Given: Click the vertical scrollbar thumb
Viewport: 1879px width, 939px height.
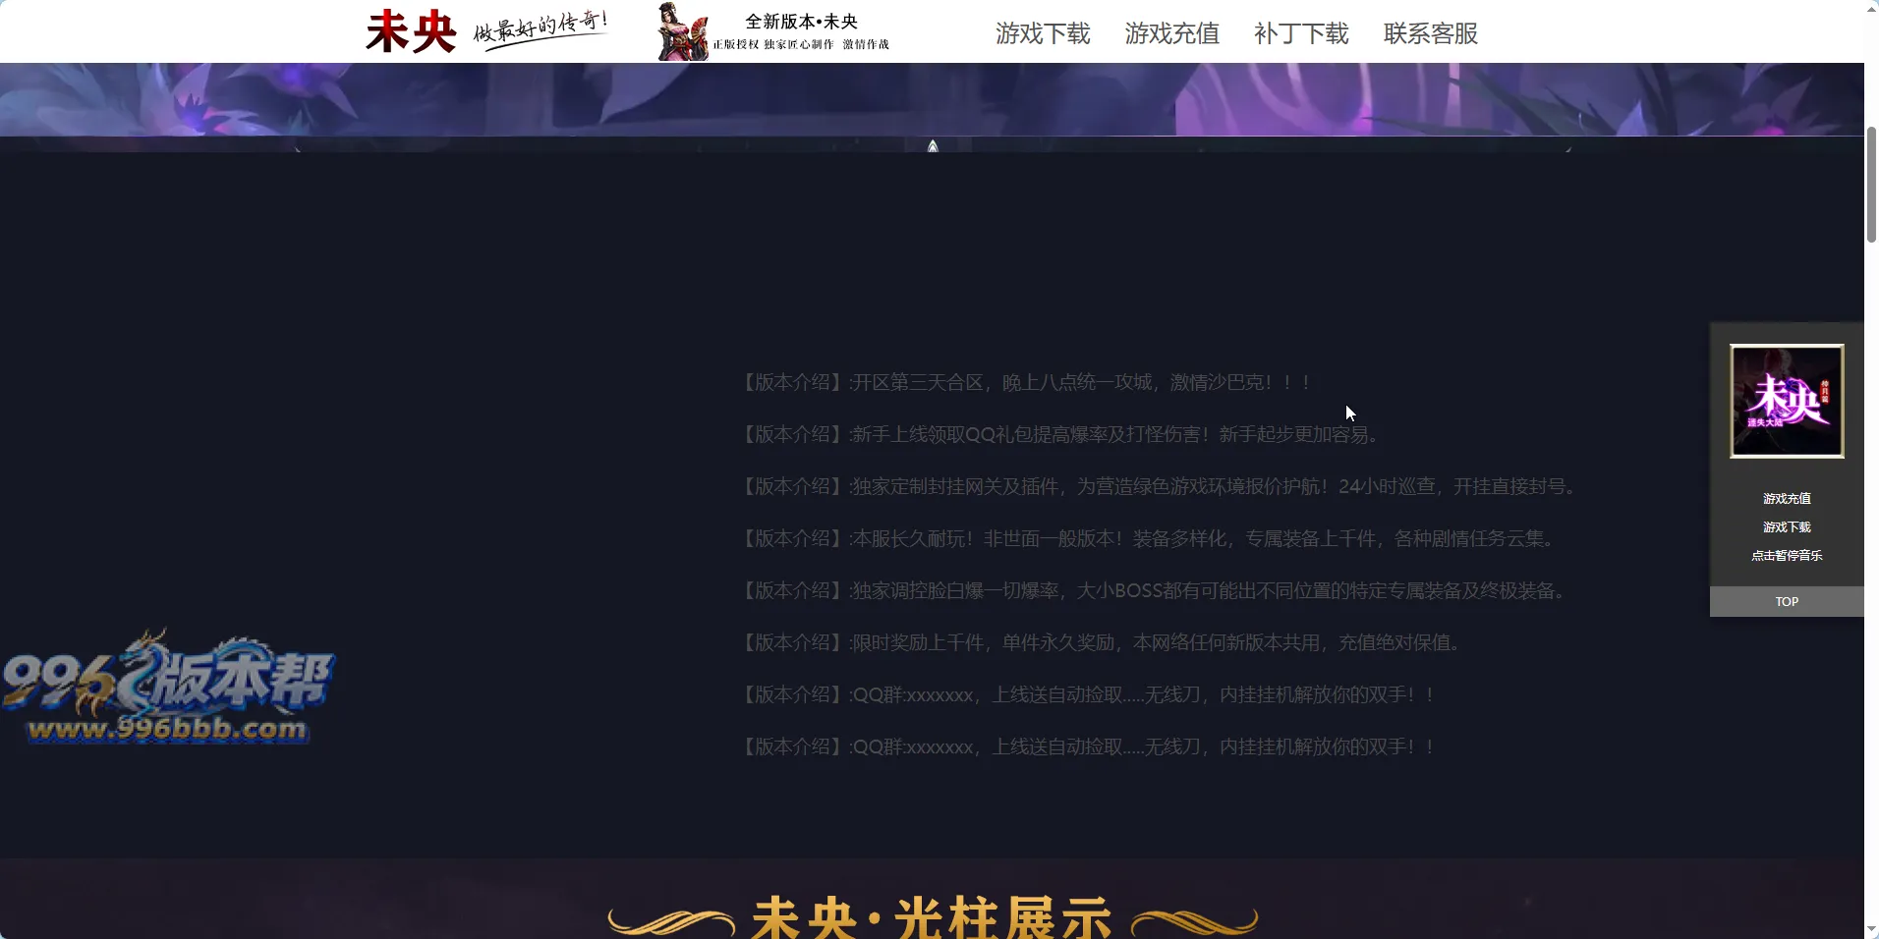Looking at the screenshot, I should click(1871, 185).
